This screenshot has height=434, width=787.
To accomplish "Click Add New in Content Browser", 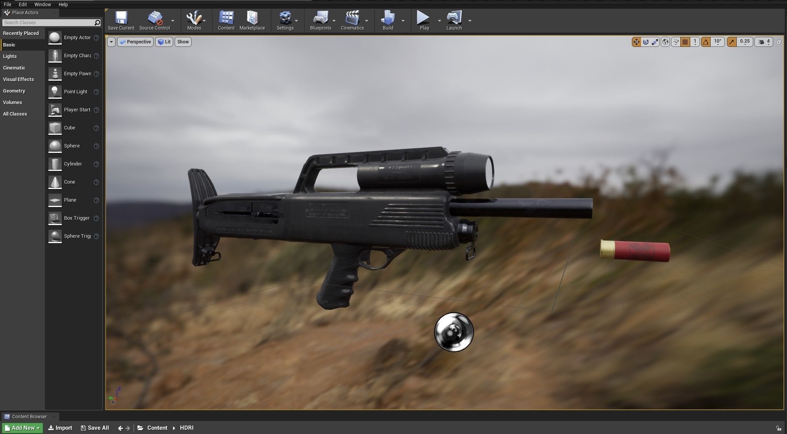I will (23, 428).
